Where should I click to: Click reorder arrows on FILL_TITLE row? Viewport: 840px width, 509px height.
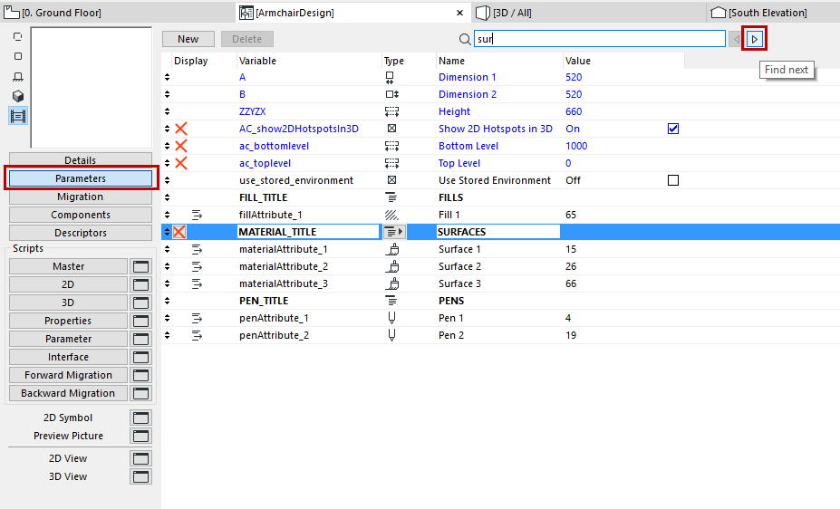coord(167,198)
